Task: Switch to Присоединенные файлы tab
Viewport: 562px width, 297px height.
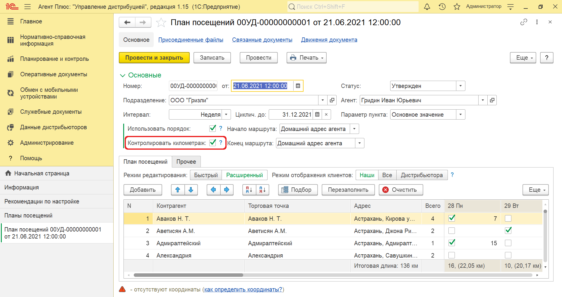Action: [x=191, y=40]
